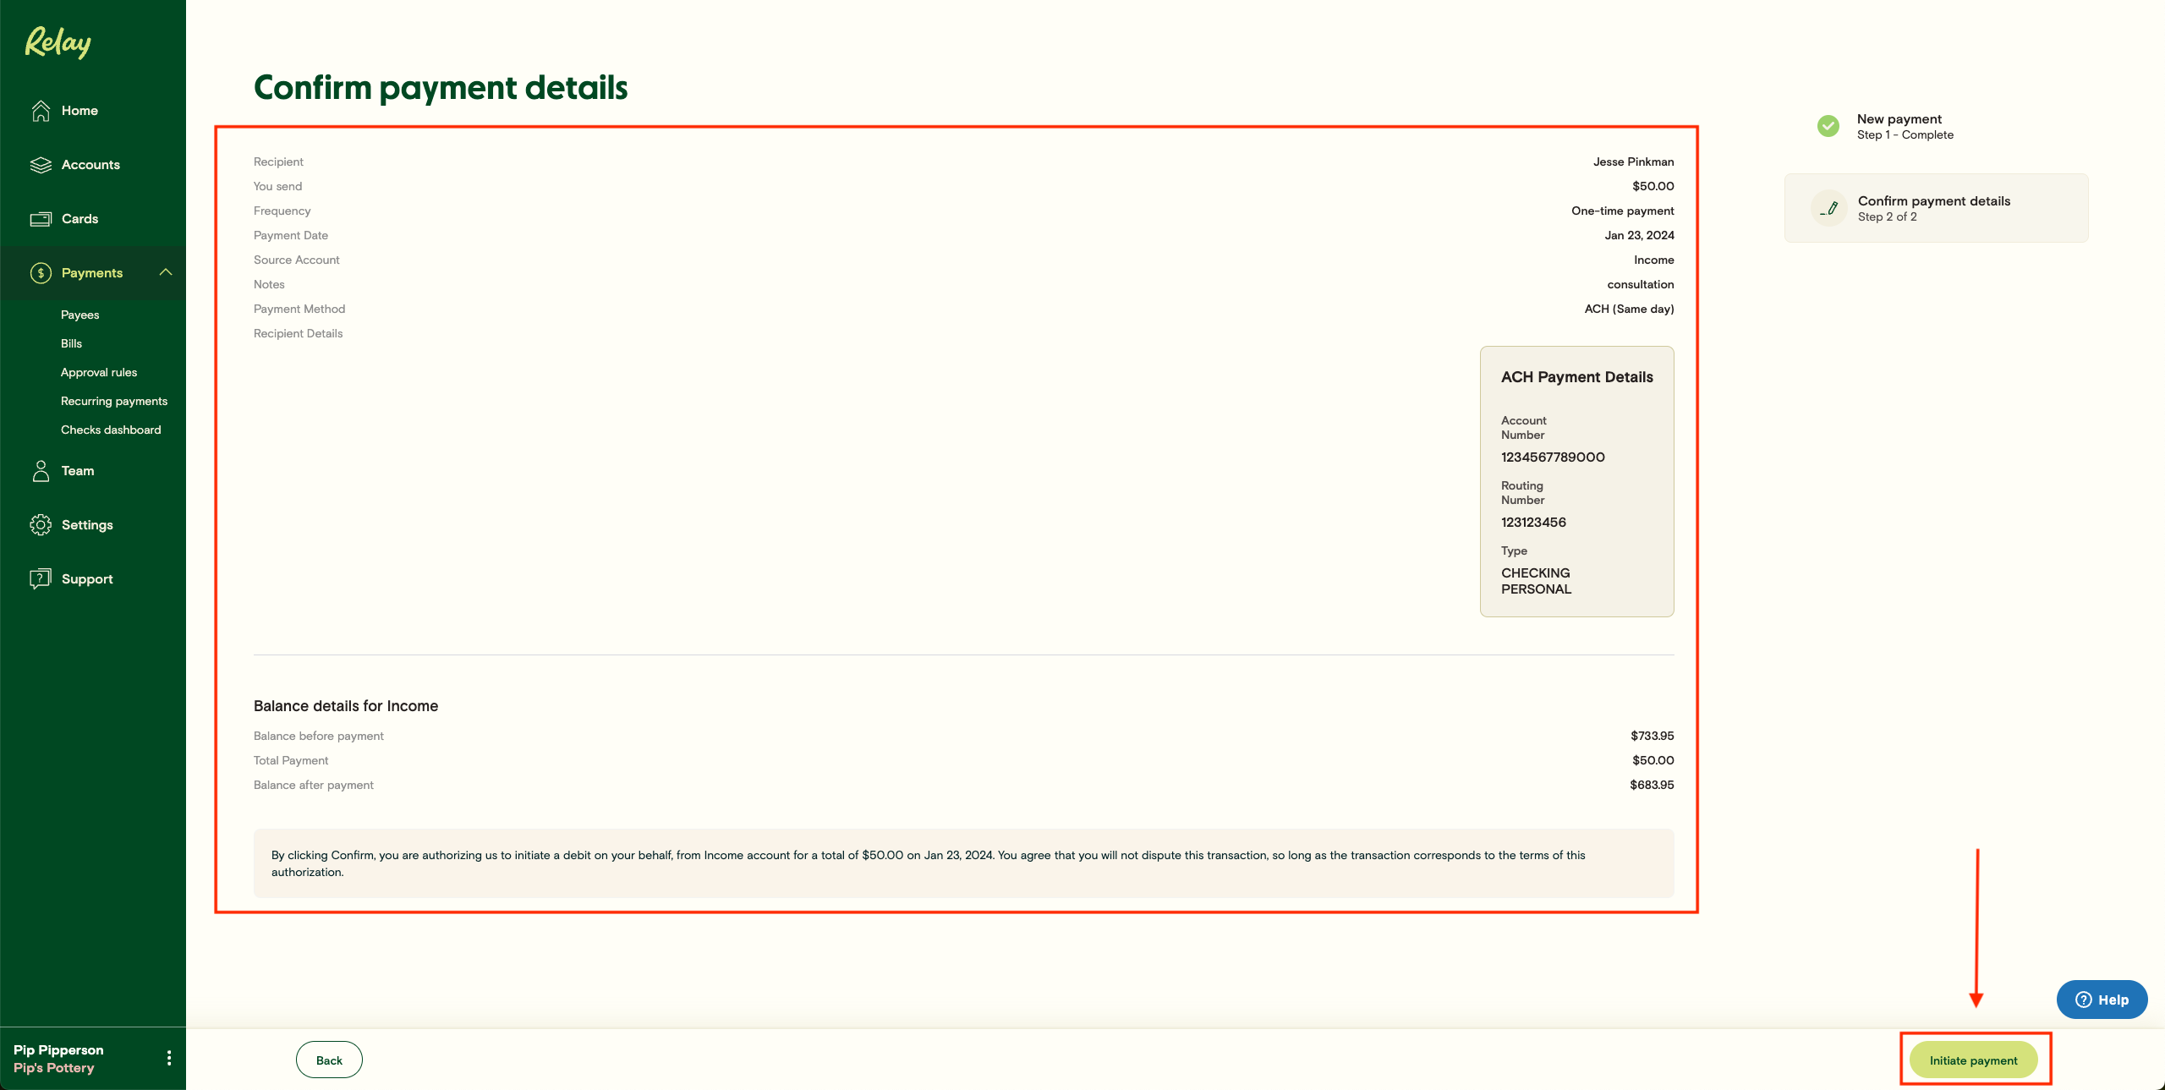The width and height of the screenshot is (2165, 1090).
Task: Open the Checks dashboard
Action: point(111,429)
